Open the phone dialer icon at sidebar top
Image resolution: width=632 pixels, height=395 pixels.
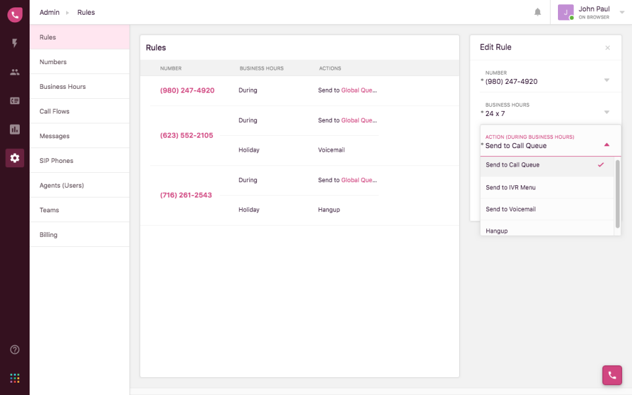[x=14, y=14]
